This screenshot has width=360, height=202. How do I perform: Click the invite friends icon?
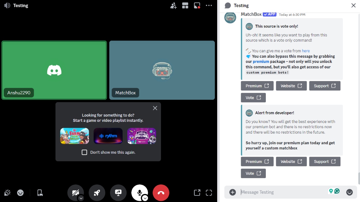(x=173, y=5)
